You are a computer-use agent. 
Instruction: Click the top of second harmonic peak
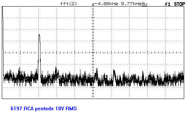pyautogui.click(x=39, y=35)
